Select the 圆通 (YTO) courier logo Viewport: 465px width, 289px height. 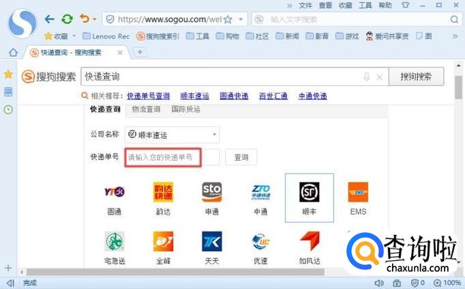pos(114,193)
